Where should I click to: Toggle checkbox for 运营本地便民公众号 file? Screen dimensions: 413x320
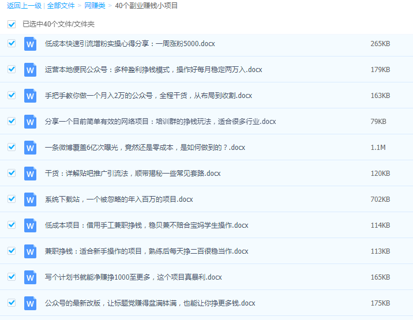click(12, 69)
